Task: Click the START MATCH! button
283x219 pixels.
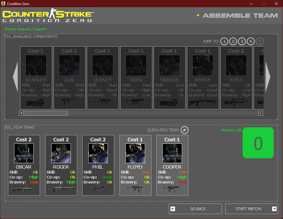Action: click(252, 209)
